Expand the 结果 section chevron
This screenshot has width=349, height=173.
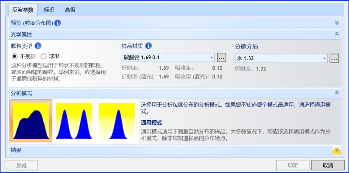(337, 150)
